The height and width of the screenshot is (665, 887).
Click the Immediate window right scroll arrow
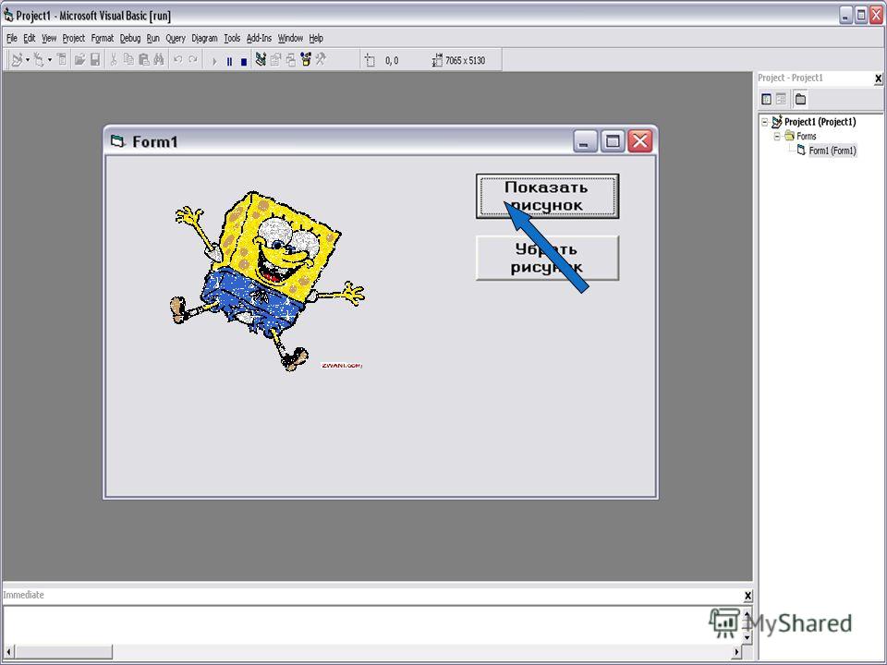pos(736,652)
